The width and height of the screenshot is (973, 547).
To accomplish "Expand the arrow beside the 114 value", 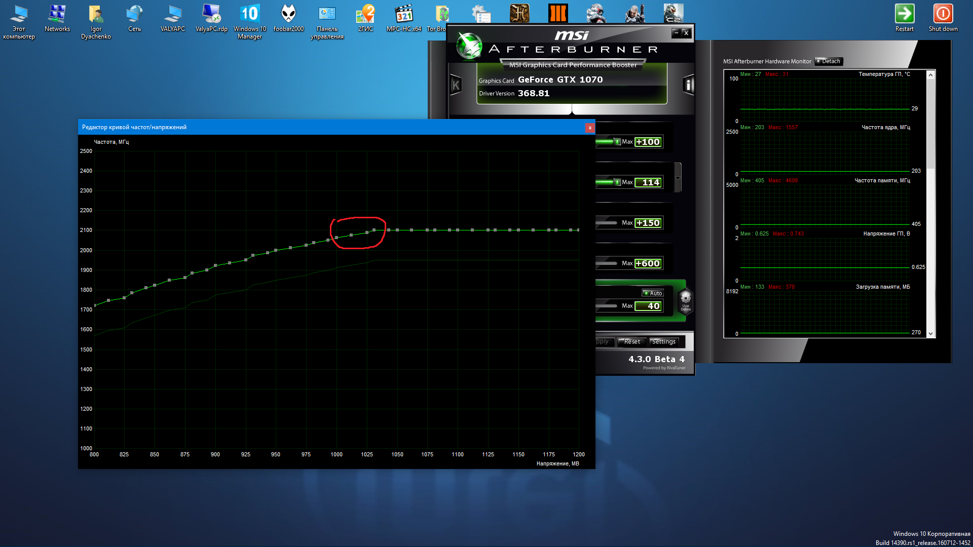I will tap(678, 178).
